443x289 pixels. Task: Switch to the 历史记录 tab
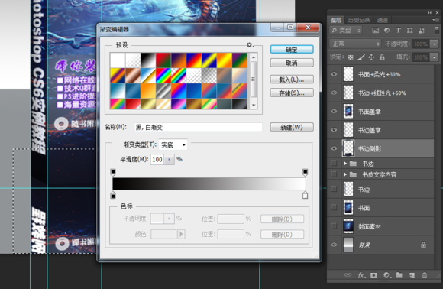(x=359, y=20)
